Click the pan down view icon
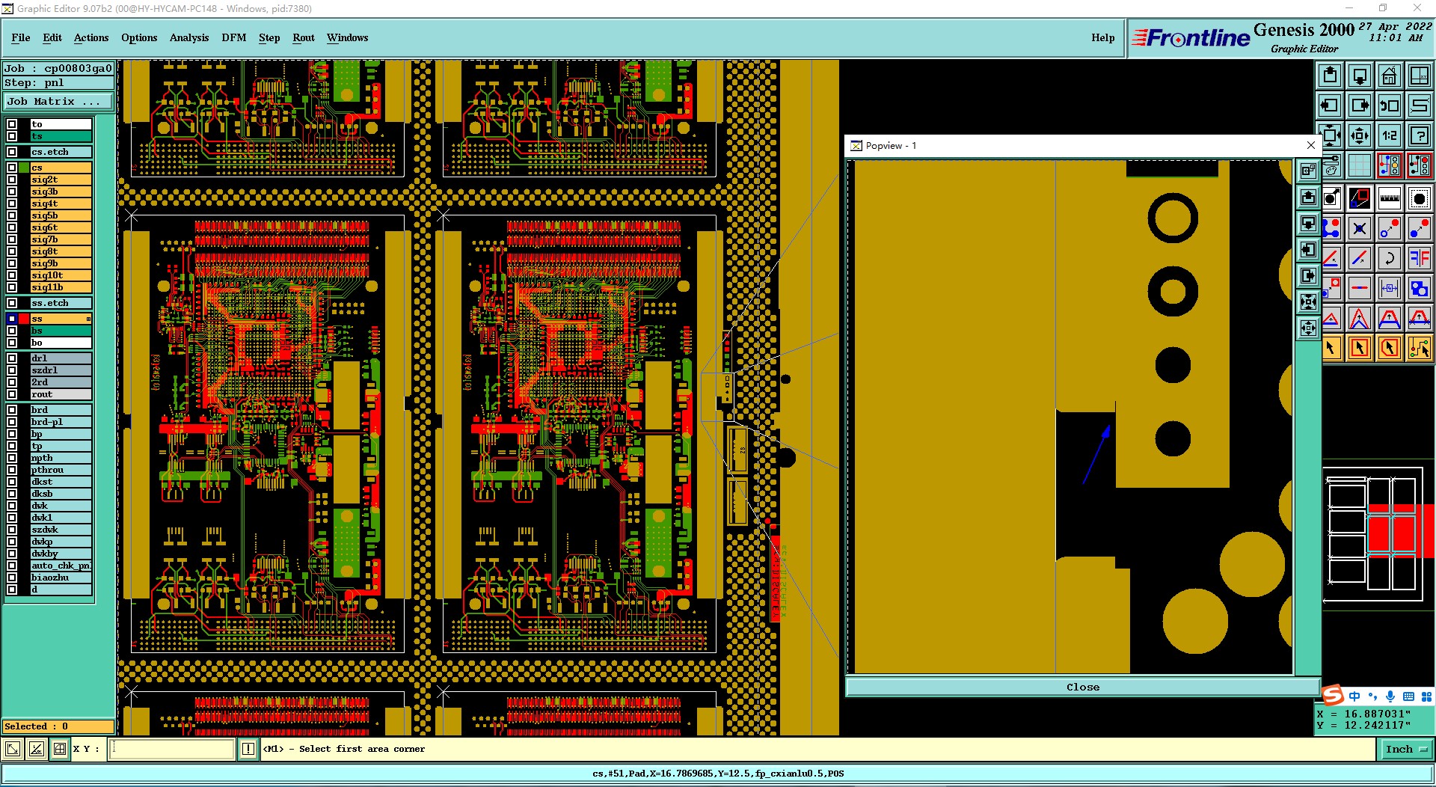The width and height of the screenshot is (1436, 787). pos(1360,76)
